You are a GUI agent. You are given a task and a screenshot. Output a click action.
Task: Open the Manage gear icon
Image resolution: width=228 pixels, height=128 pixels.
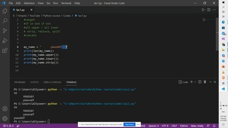[x=5, y=118]
